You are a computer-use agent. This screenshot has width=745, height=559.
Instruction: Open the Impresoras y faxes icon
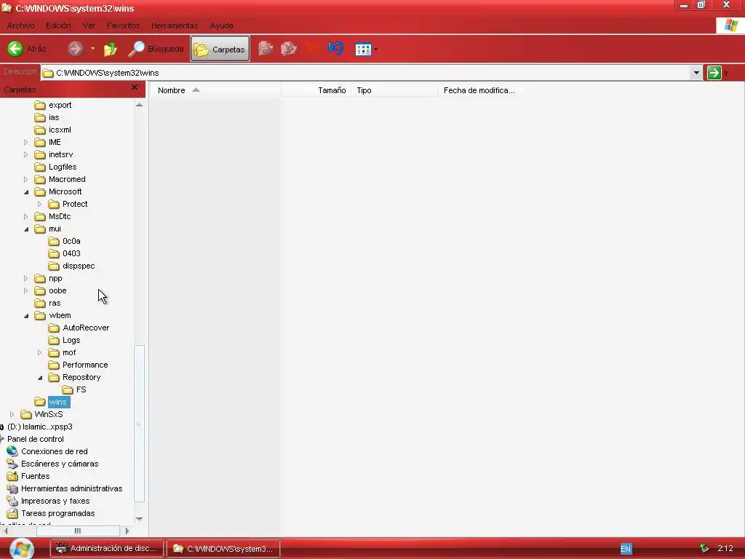[12, 501]
